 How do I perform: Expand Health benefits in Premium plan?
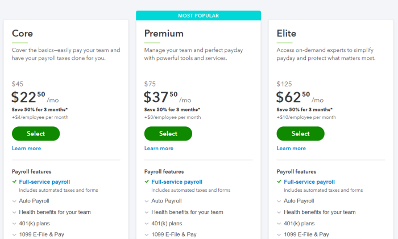click(184, 212)
